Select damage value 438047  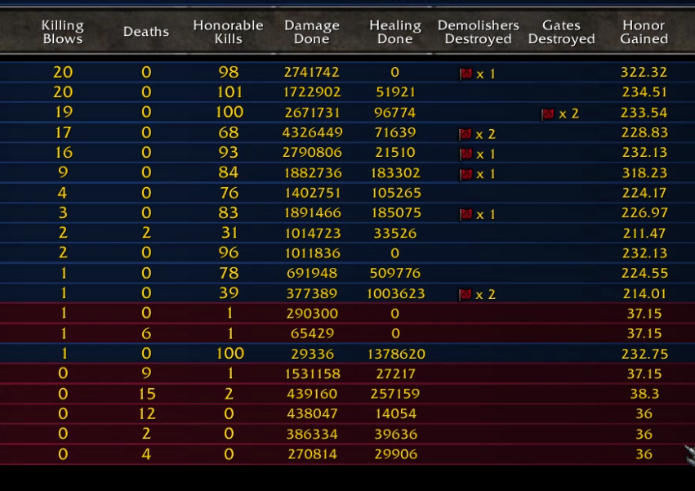point(312,413)
